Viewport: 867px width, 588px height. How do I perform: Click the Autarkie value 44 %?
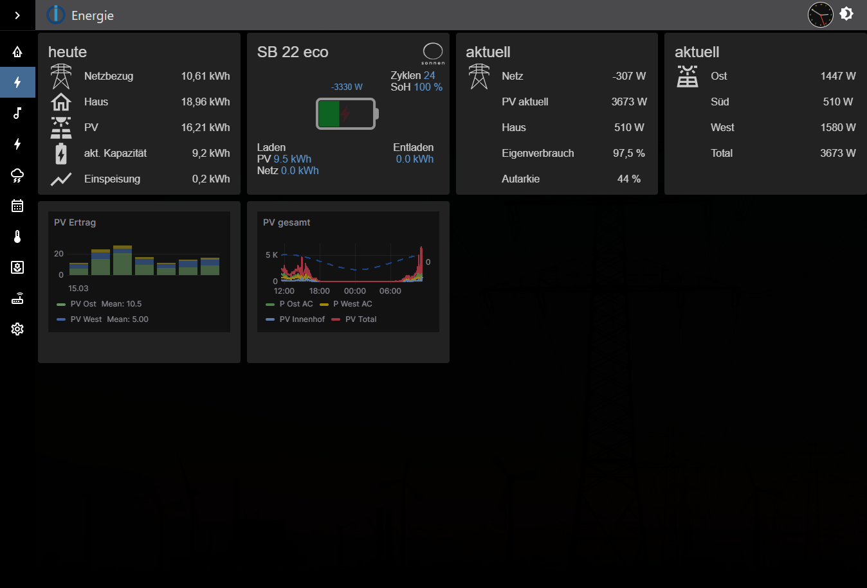(629, 179)
